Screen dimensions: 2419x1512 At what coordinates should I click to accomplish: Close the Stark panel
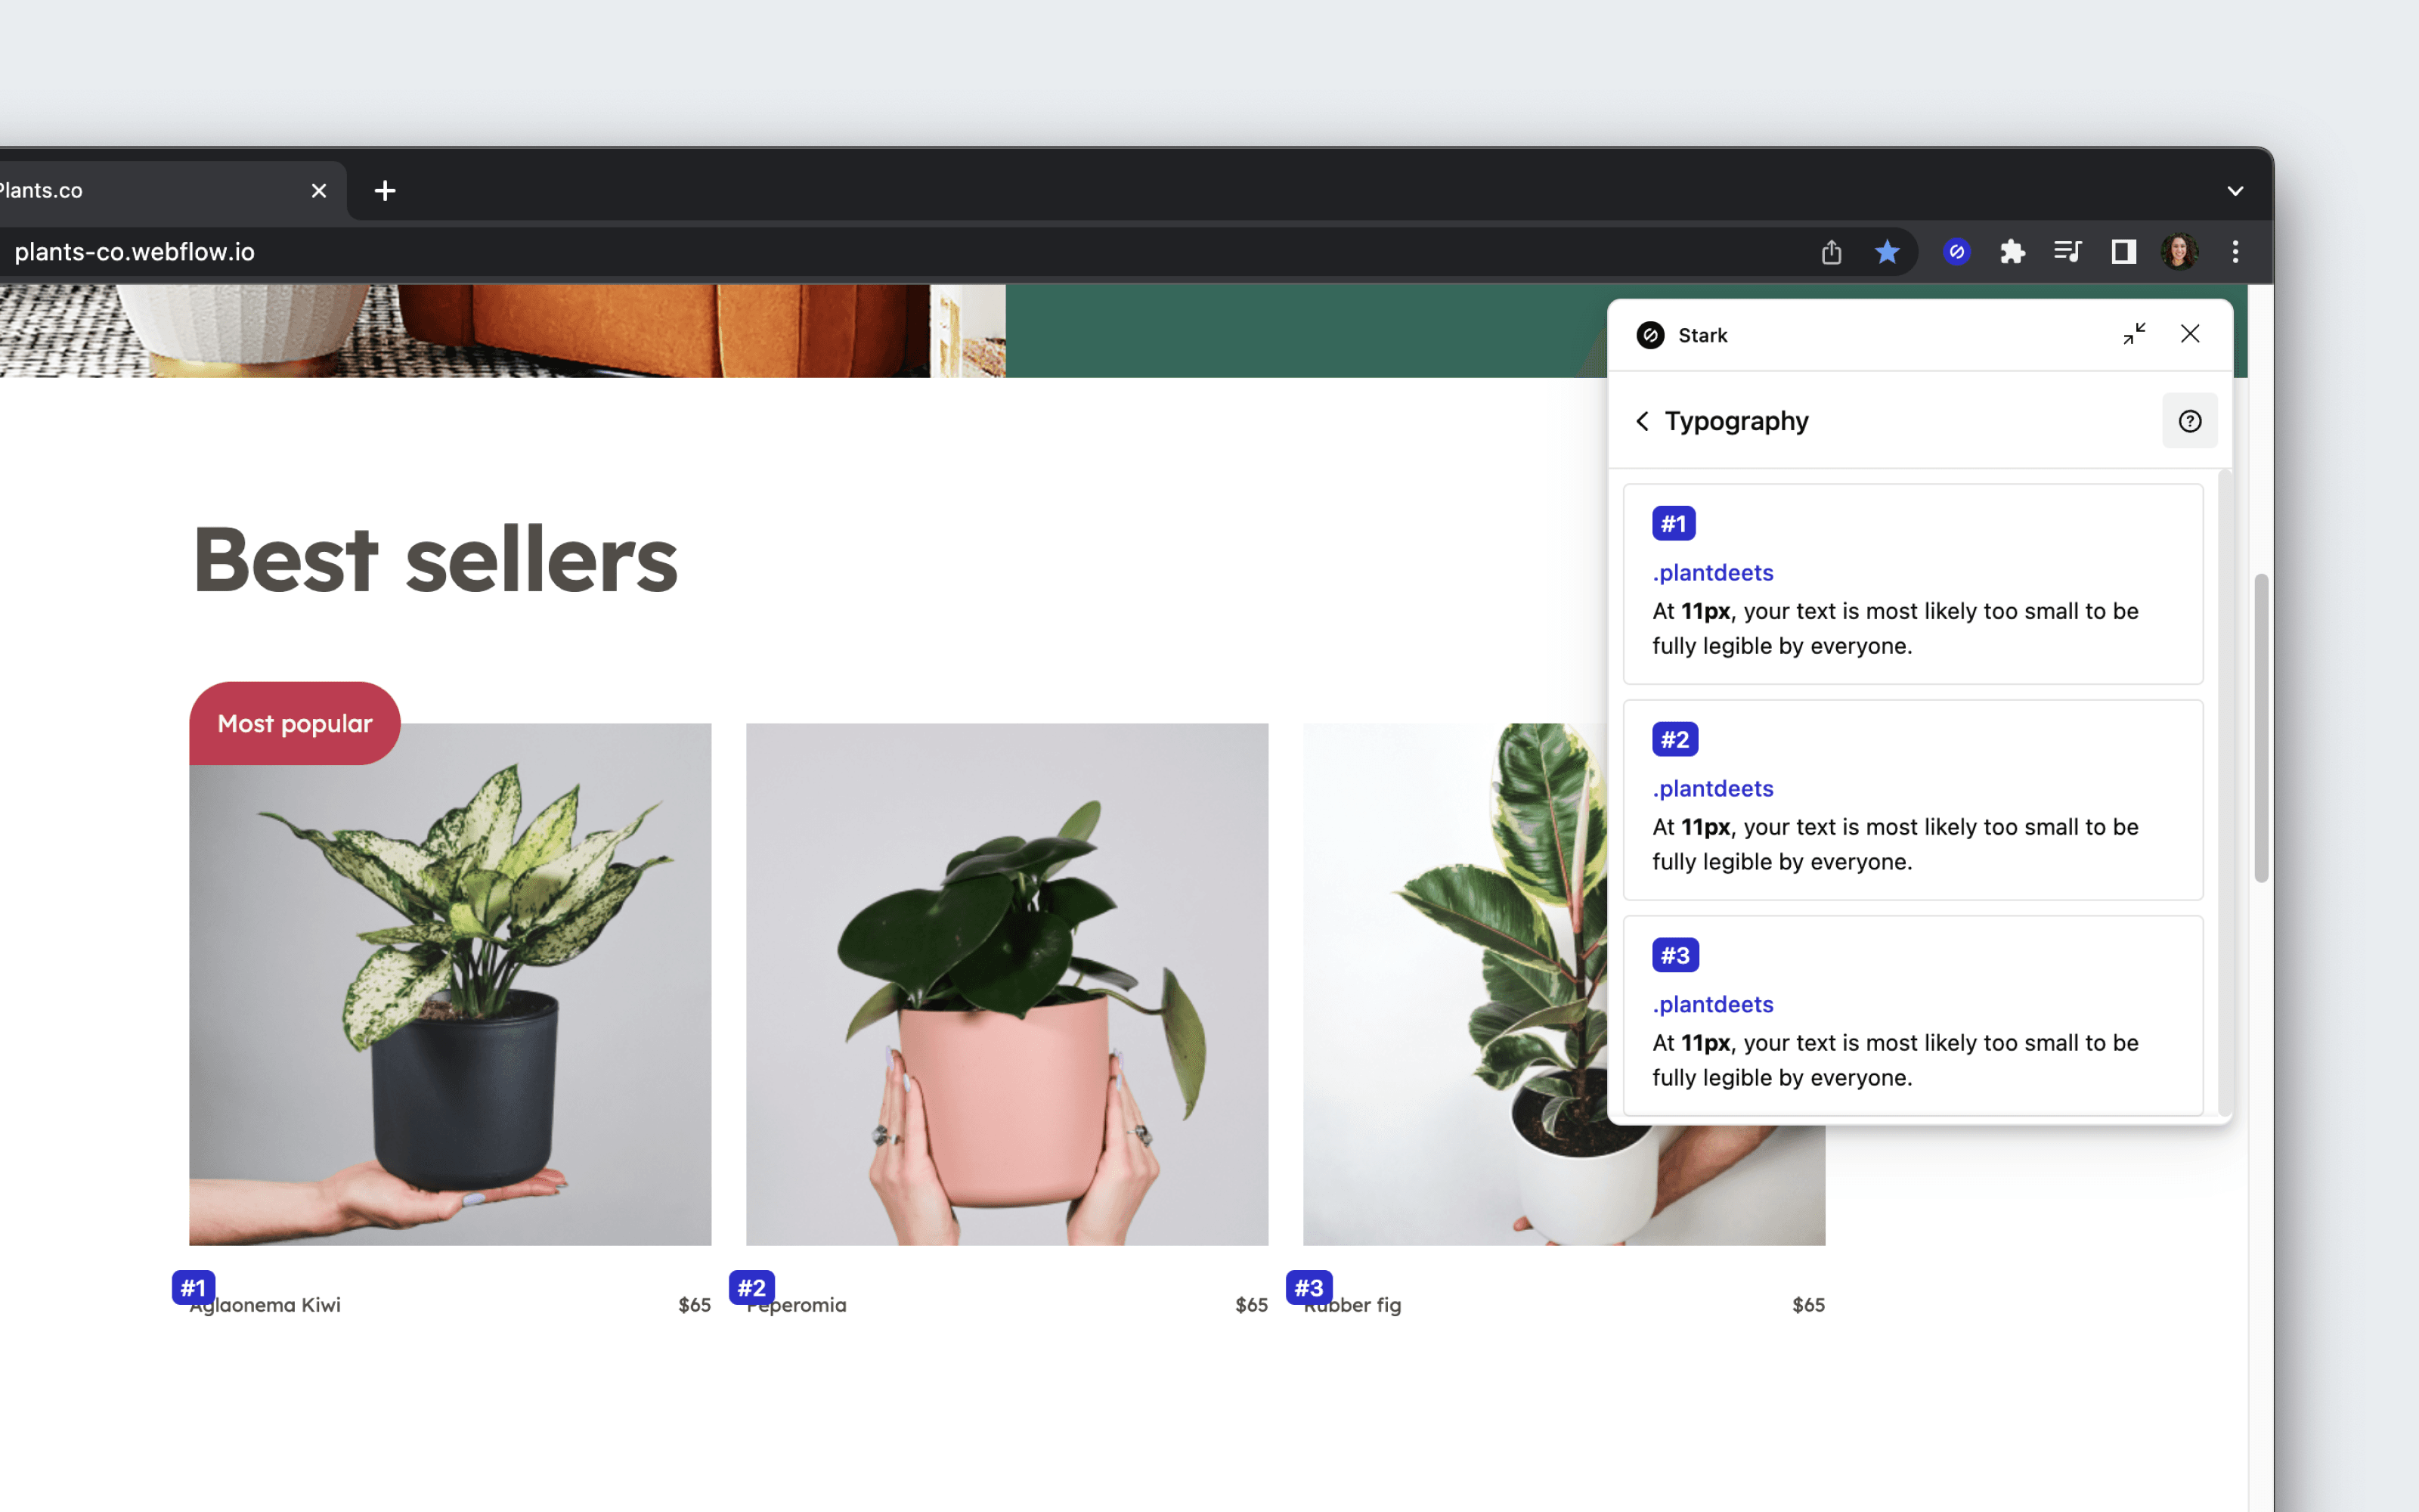2189,333
